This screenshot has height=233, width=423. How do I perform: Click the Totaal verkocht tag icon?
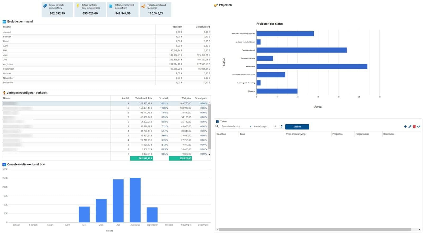(45, 6)
